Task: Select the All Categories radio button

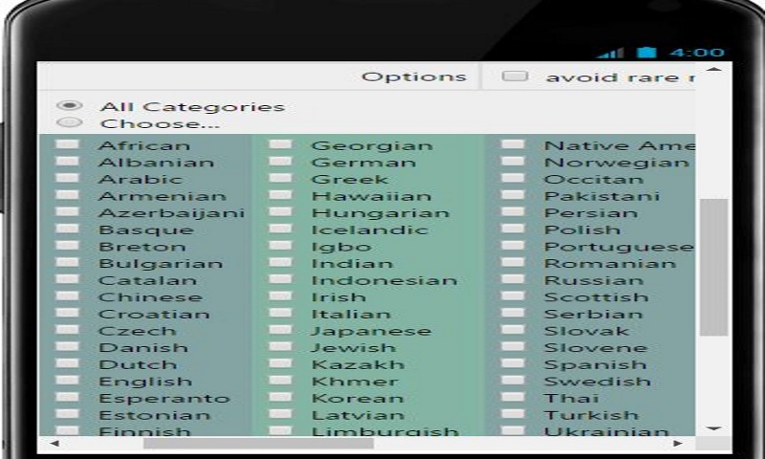Action: 69,106
